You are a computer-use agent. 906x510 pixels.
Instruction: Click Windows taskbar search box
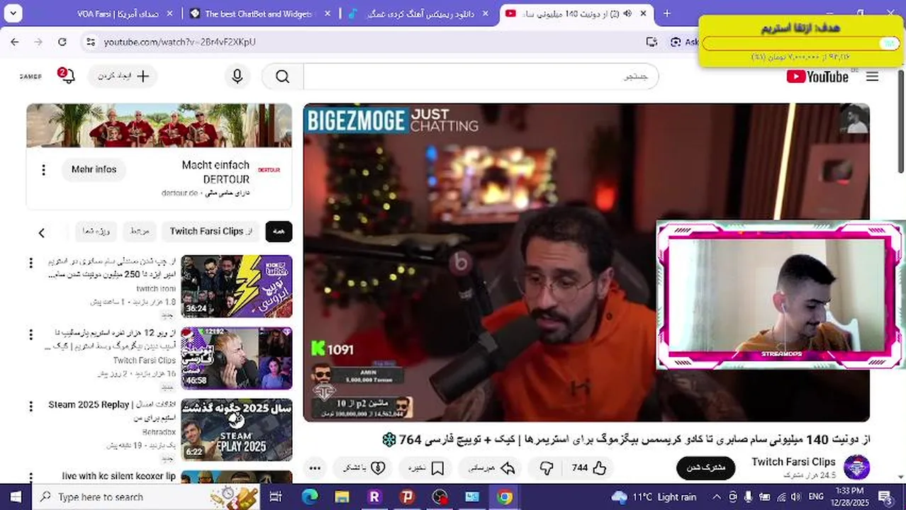click(145, 497)
